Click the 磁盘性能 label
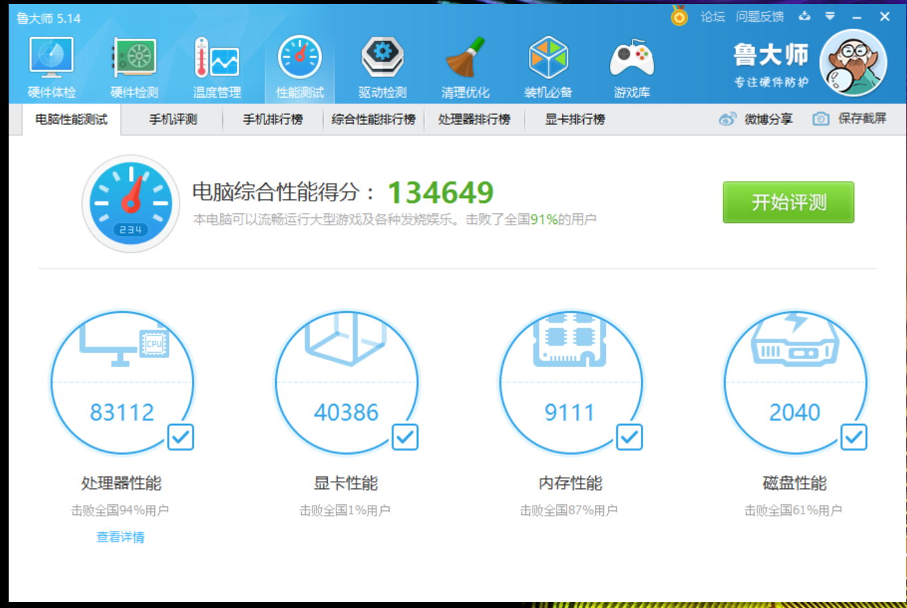This screenshot has width=907, height=608. click(x=795, y=483)
